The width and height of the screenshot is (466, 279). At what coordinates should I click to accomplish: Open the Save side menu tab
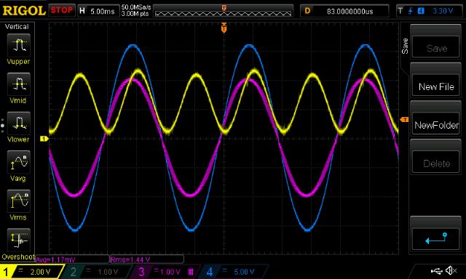point(405,46)
